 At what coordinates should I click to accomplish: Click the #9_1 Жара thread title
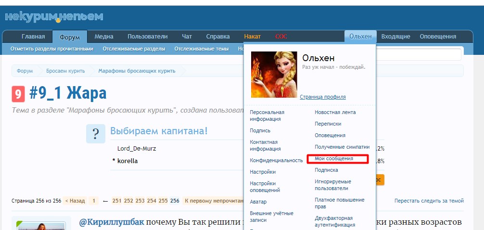point(68,93)
